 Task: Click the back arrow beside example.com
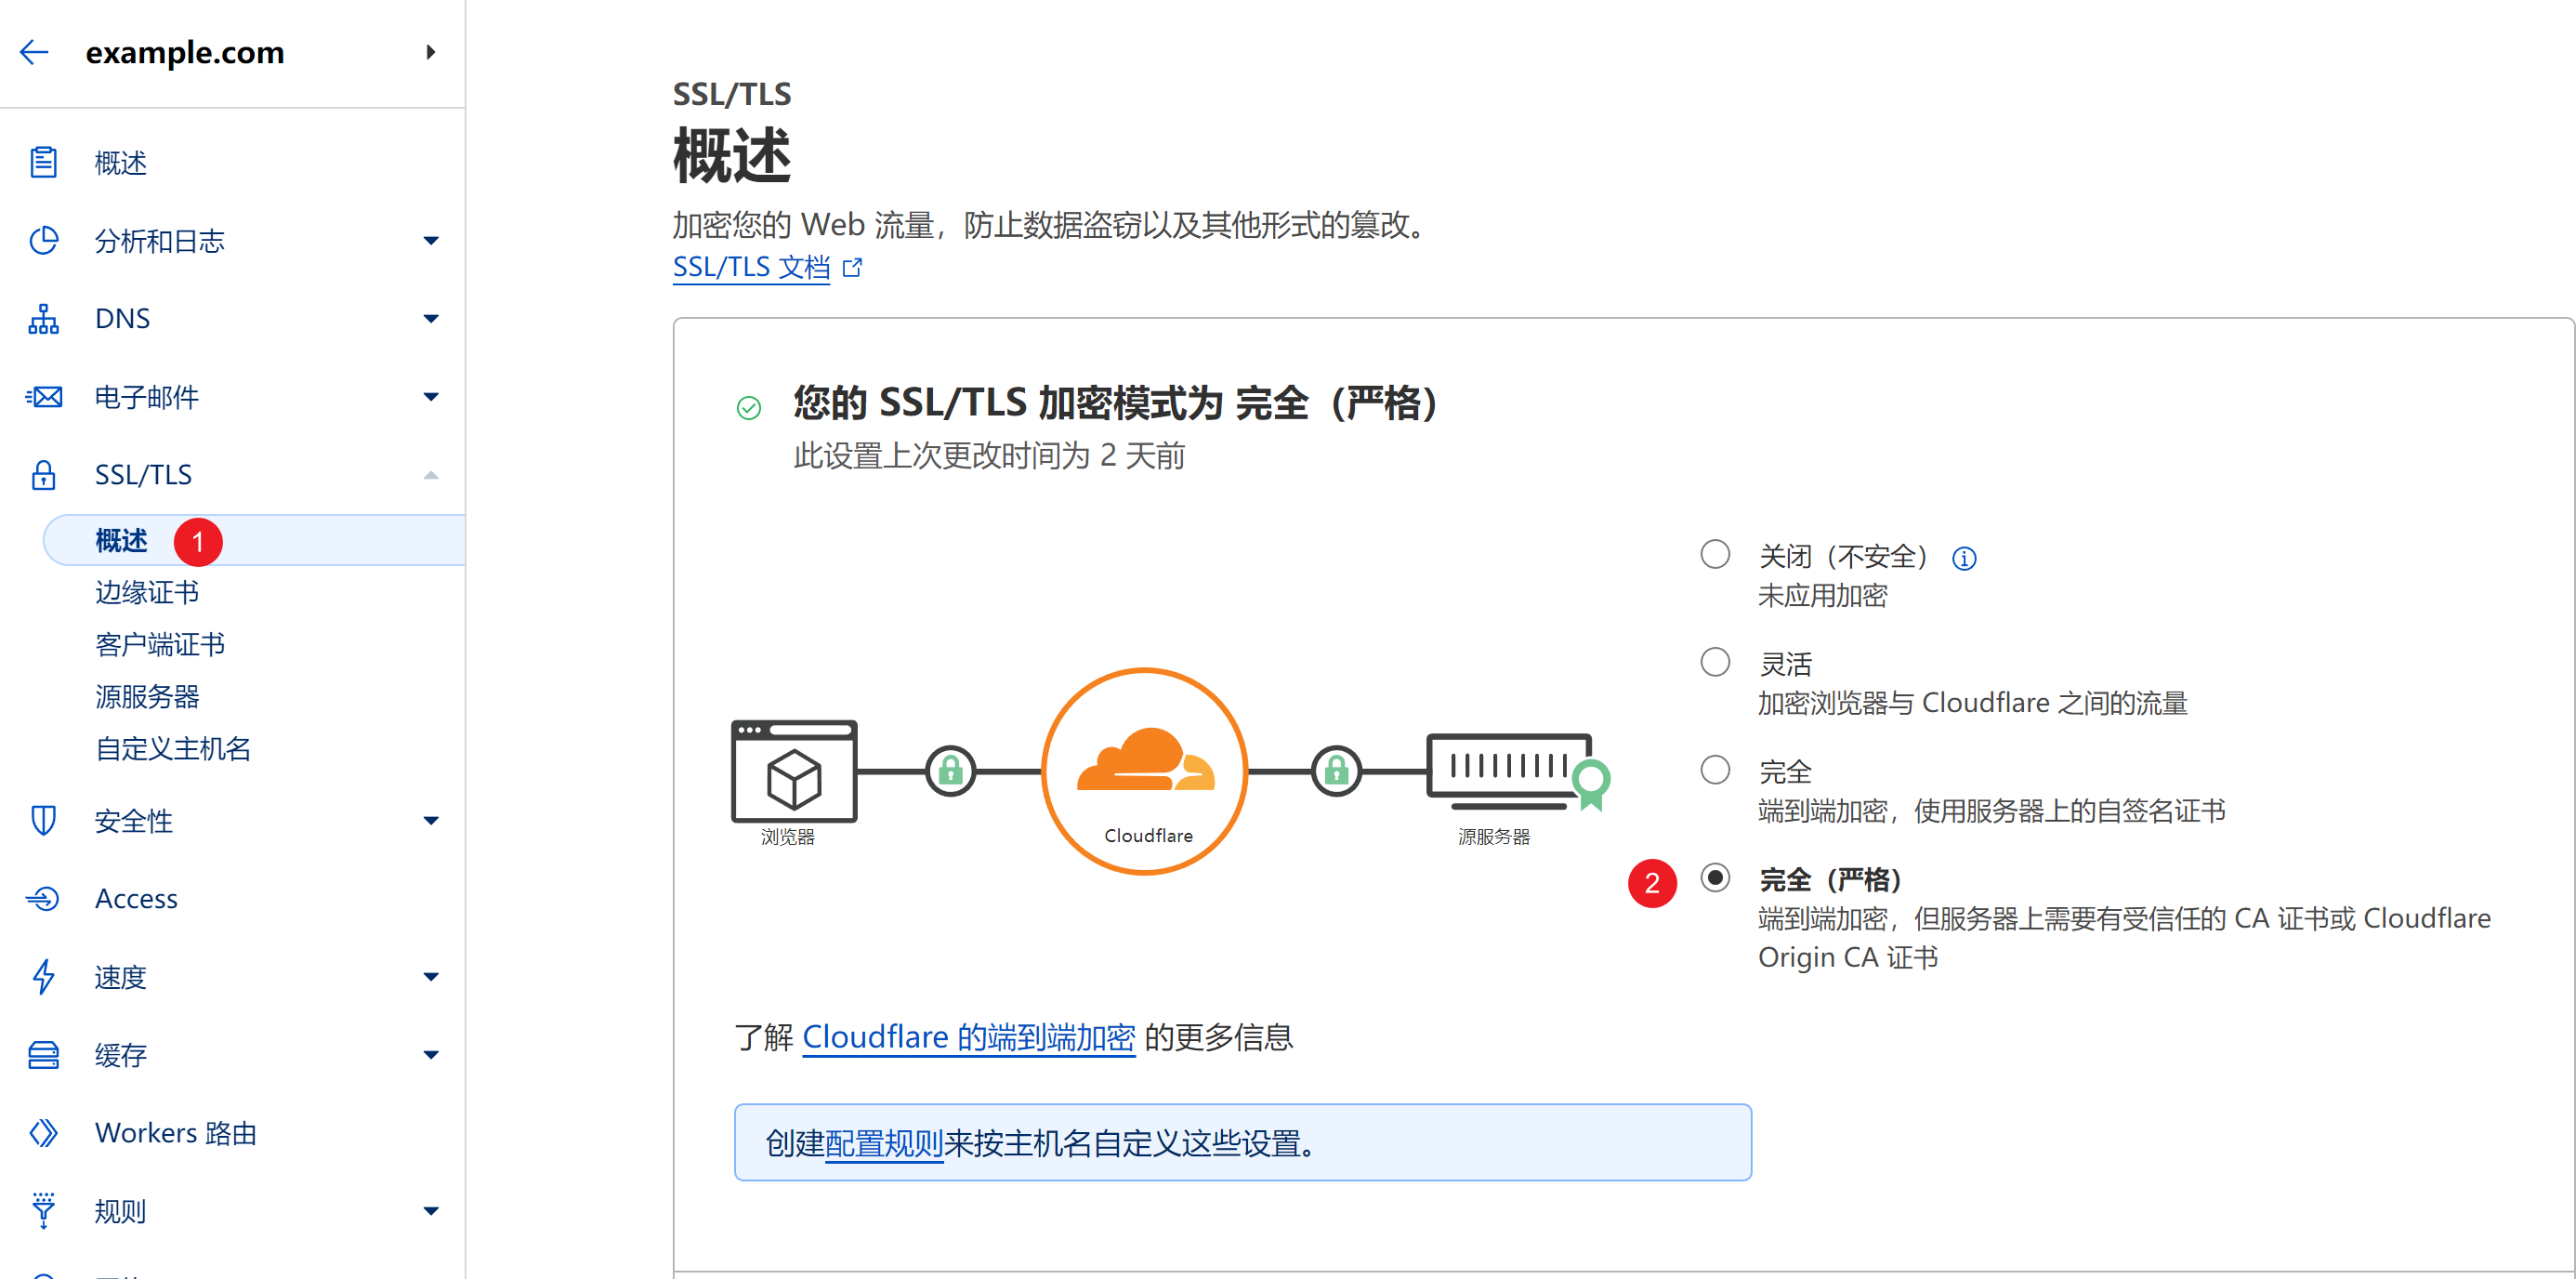click(34, 52)
